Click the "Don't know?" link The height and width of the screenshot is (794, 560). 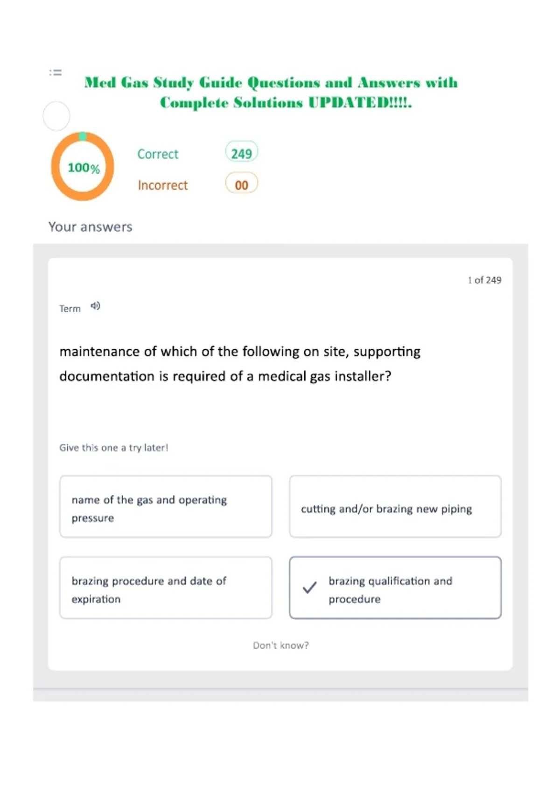pos(281,645)
